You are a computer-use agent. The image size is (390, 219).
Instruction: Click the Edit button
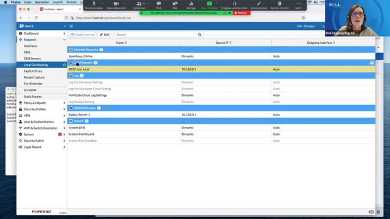(x=105, y=35)
